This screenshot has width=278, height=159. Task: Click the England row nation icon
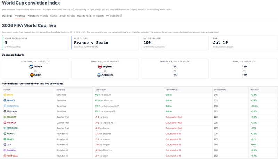[5, 111]
